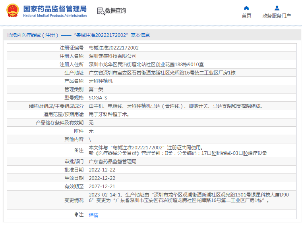
Task: Open the 数据查询 search icon
Action: (x=101, y=11)
